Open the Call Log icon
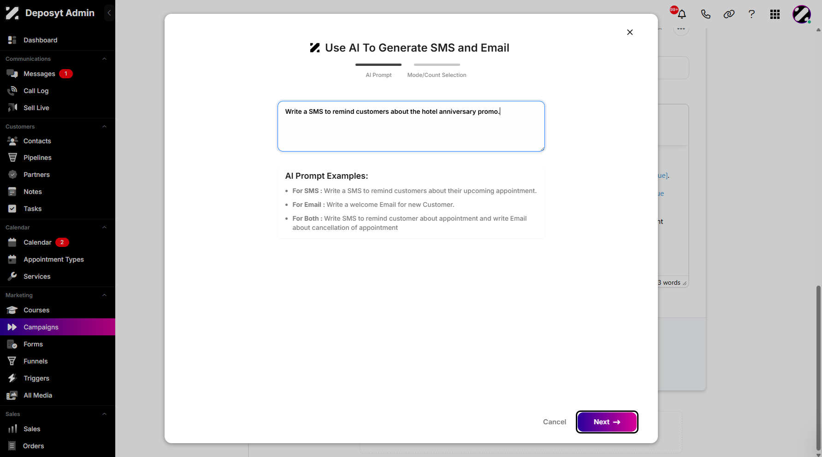This screenshot has height=457, width=822. 12,91
